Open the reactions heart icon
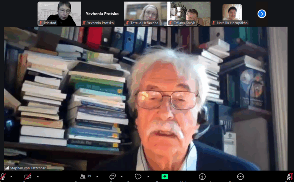Viewport: 294px width, 182px height. [x=138, y=177]
